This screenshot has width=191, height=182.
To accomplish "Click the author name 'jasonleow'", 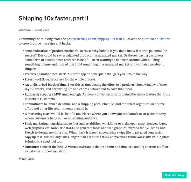I will [25, 30].
